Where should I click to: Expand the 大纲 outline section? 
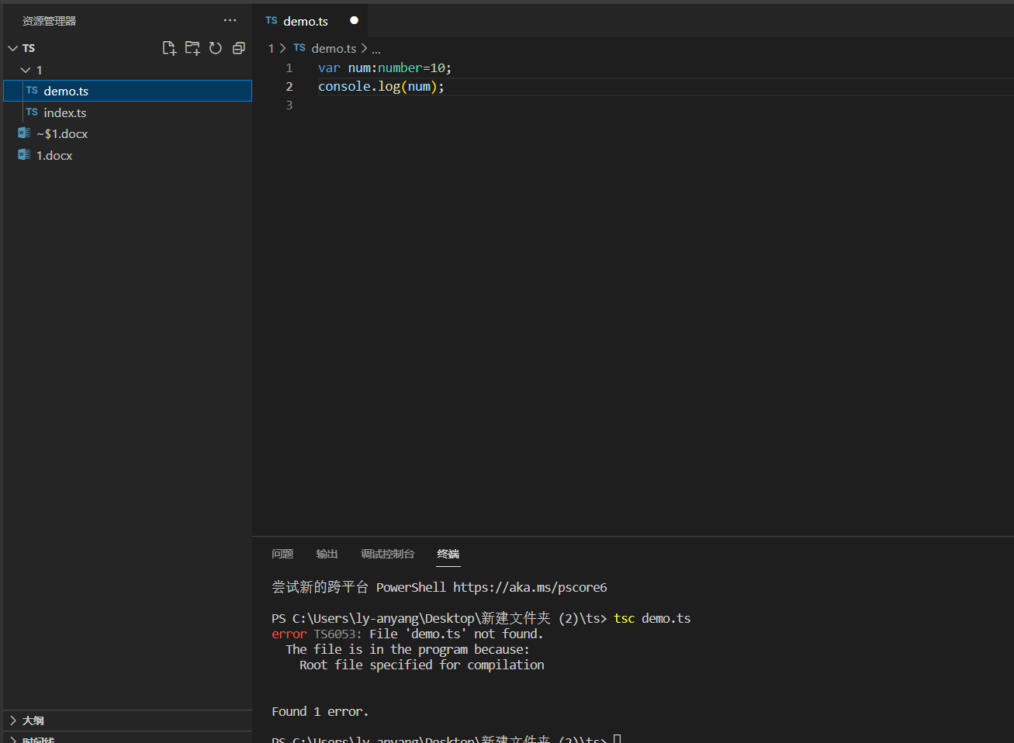[x=127, y=721]
